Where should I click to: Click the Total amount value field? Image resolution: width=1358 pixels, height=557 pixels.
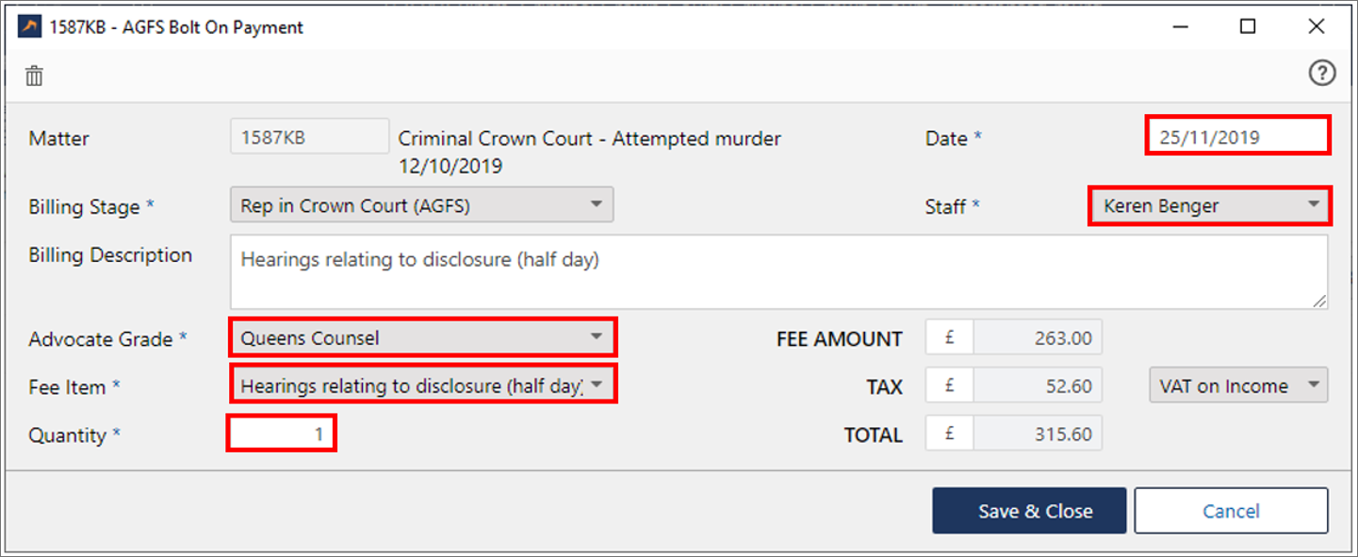tap(1037, 434)
